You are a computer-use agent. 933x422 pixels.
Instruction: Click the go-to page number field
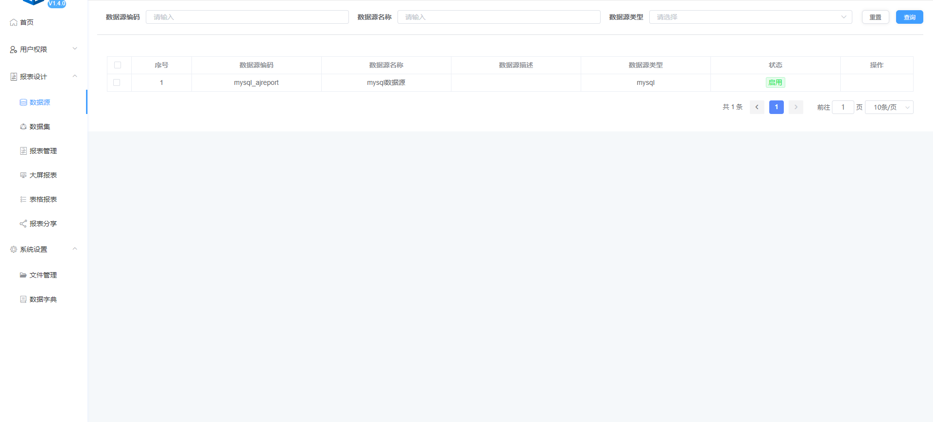click(x=843, y=107)
